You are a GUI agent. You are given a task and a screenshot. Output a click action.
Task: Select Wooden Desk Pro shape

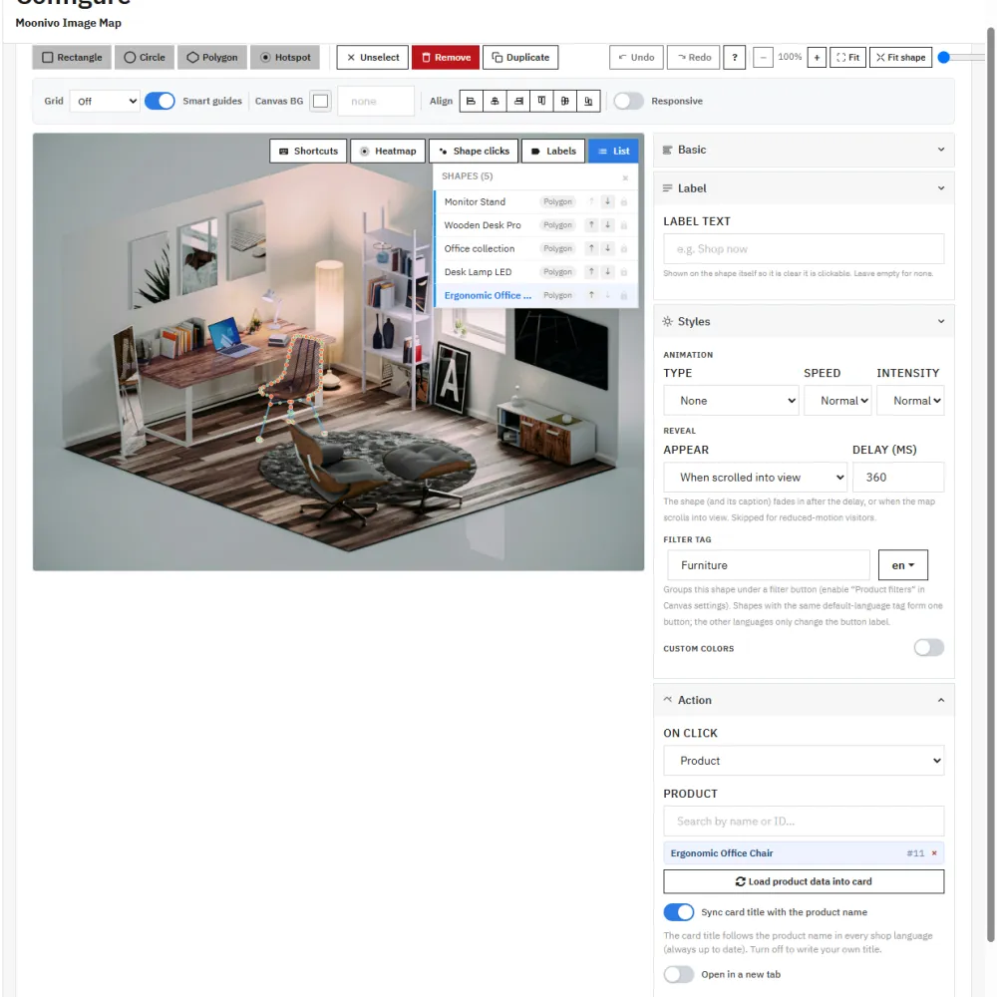tap(483, 225)
